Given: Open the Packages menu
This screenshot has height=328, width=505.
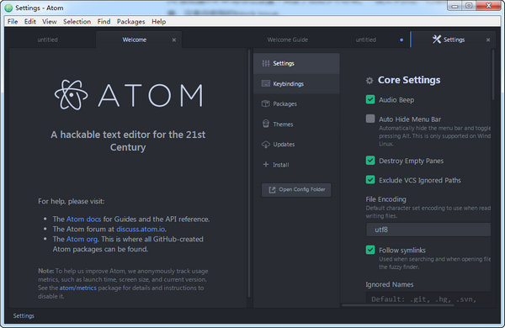Looking at the screenshot, I should point(130,22).
